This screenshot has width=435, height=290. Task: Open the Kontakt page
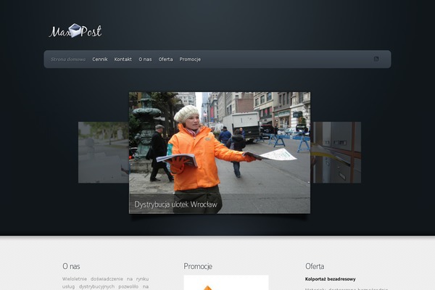(123, 59)
